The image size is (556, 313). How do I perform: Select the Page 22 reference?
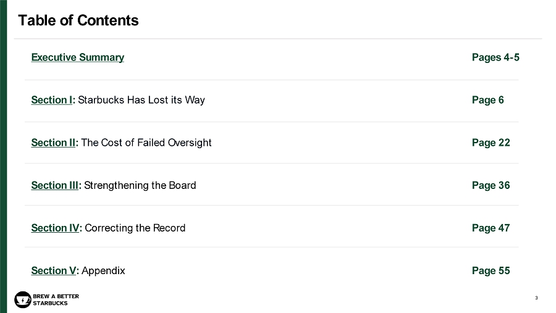[x=491, y=143]
